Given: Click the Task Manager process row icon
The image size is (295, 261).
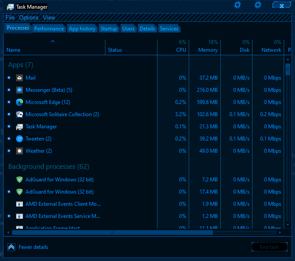Looking at the screenshot, I should pos(20,127).
